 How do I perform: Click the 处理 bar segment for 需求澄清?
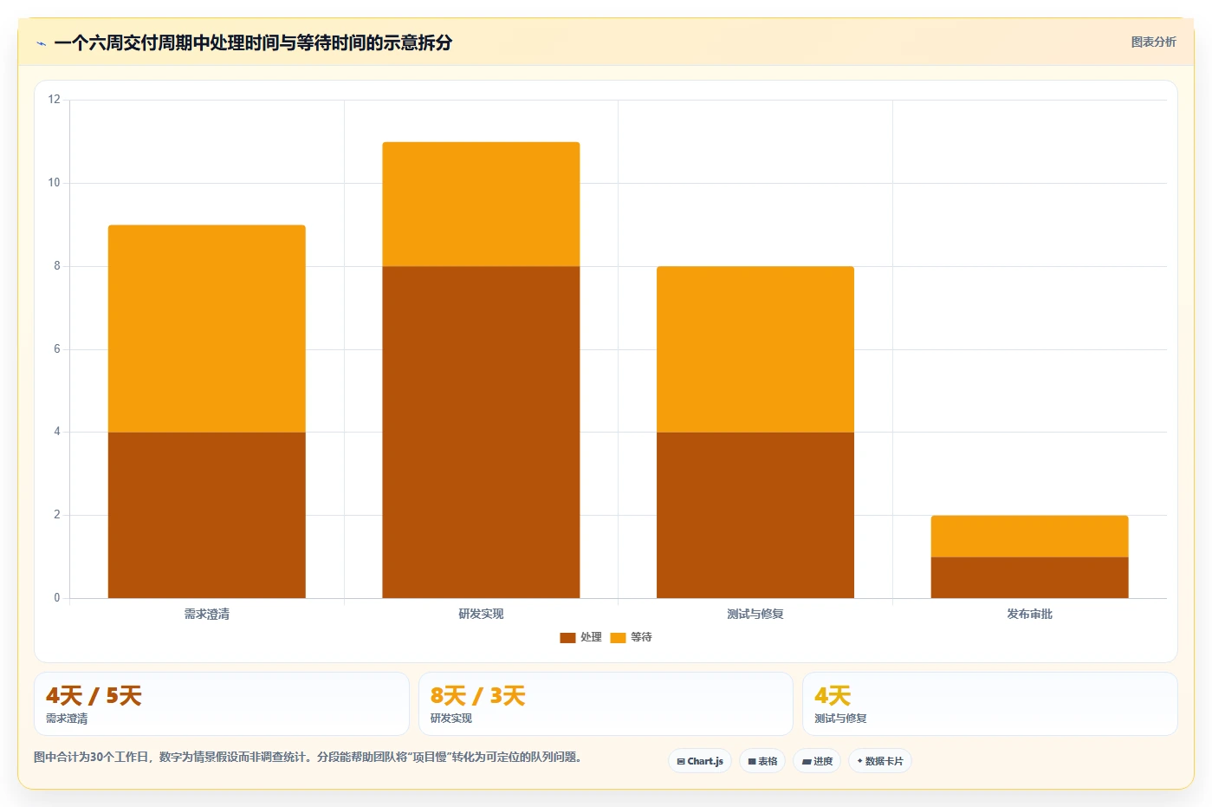tap(207, 515)
